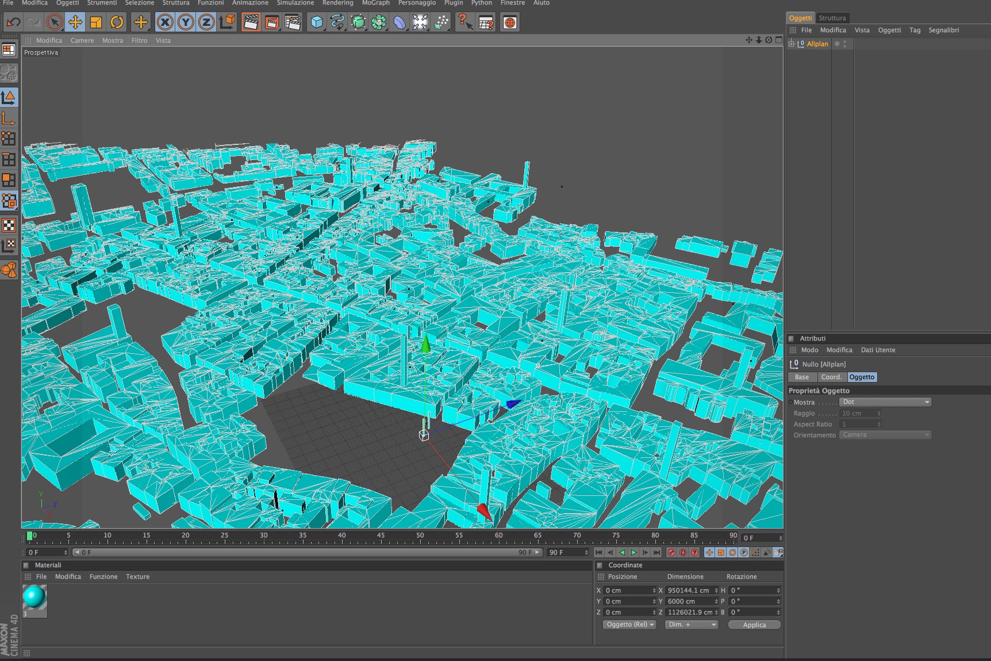
Task: Open the MoGraph menu
Action: (375, 3)
